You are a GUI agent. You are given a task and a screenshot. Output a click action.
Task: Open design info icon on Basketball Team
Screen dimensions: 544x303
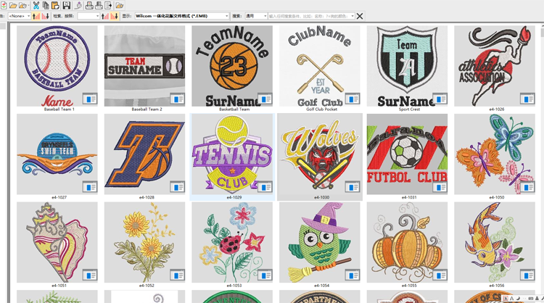(265, 99)
